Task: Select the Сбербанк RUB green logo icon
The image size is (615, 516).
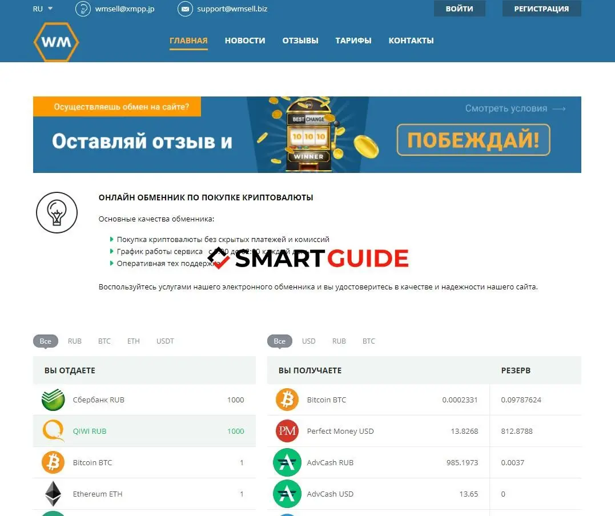Action: [x=53, y=400]
